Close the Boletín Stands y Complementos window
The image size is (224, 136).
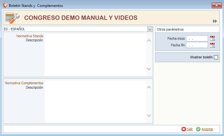(216, 5)
